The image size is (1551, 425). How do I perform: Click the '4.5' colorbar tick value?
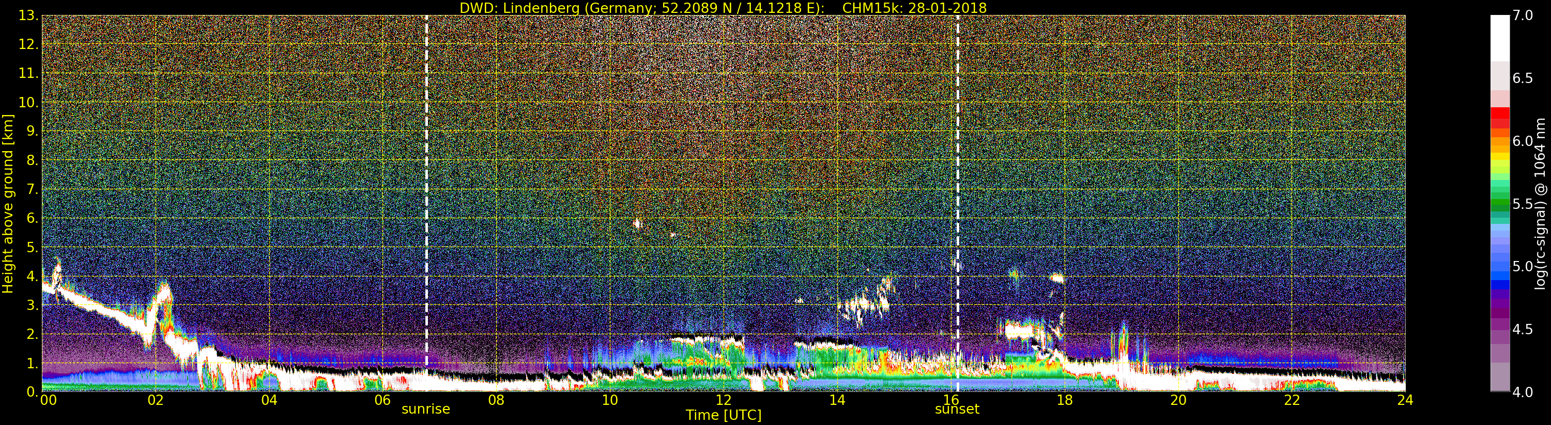(x=1523, y=330)
